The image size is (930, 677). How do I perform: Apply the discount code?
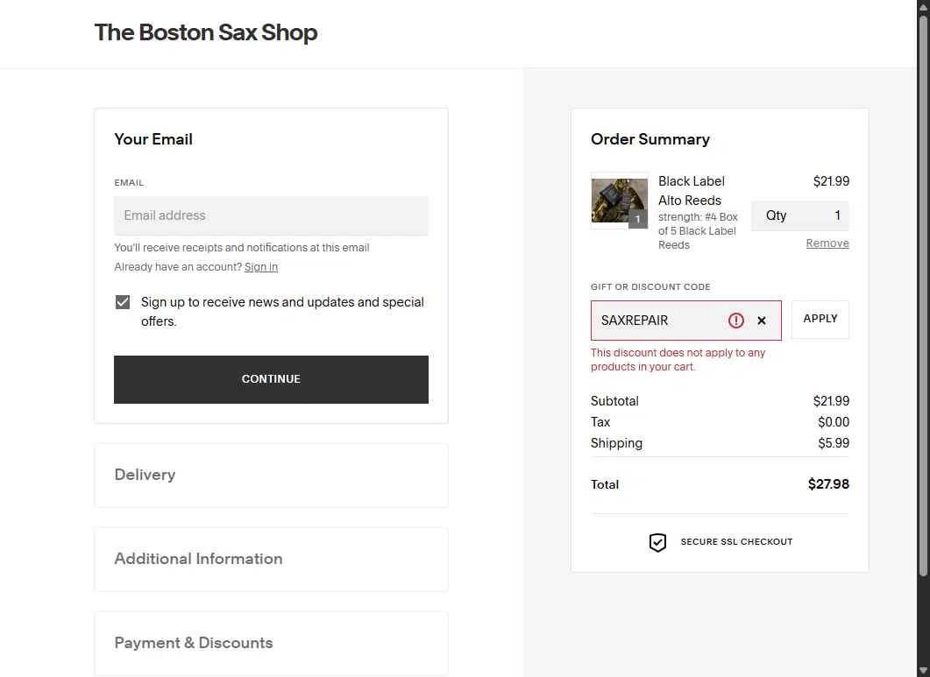point(820,320)
